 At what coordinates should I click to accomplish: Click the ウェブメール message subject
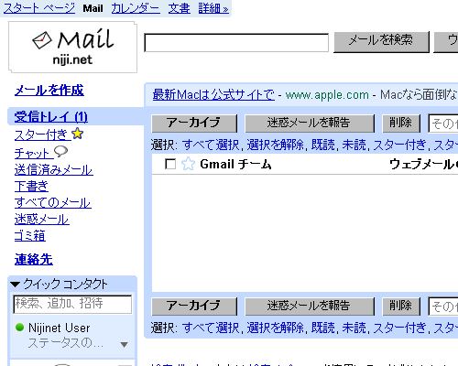click(x=423, y=164)
